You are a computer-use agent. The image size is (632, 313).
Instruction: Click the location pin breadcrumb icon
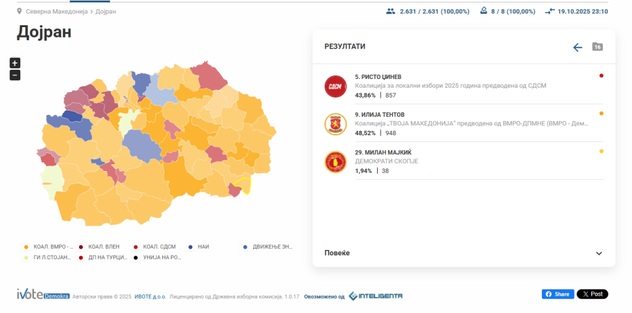tap(19, 11)
